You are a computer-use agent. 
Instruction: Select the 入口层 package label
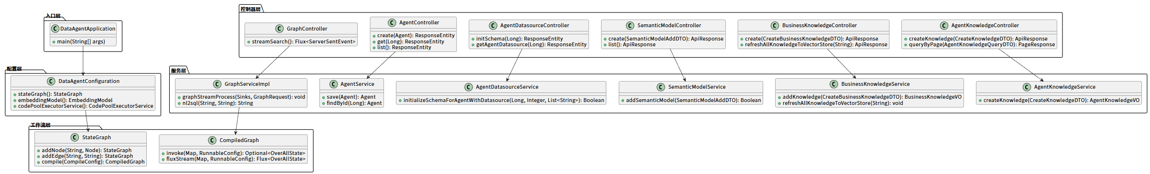[x=53, y=16]
